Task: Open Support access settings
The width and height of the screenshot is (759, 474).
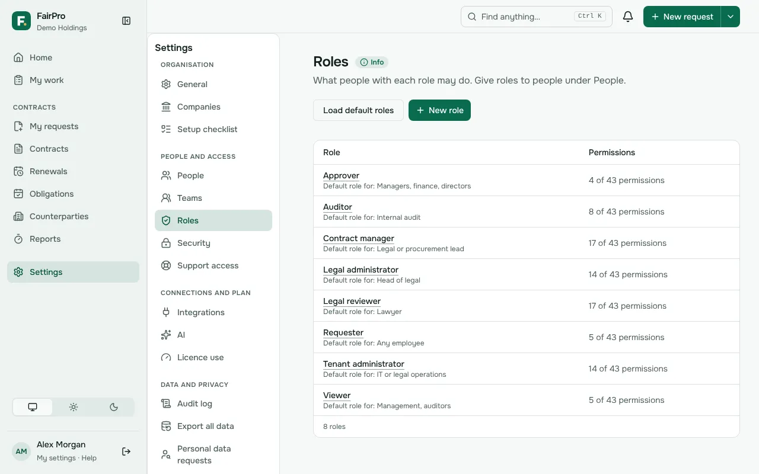Action: 213,265
